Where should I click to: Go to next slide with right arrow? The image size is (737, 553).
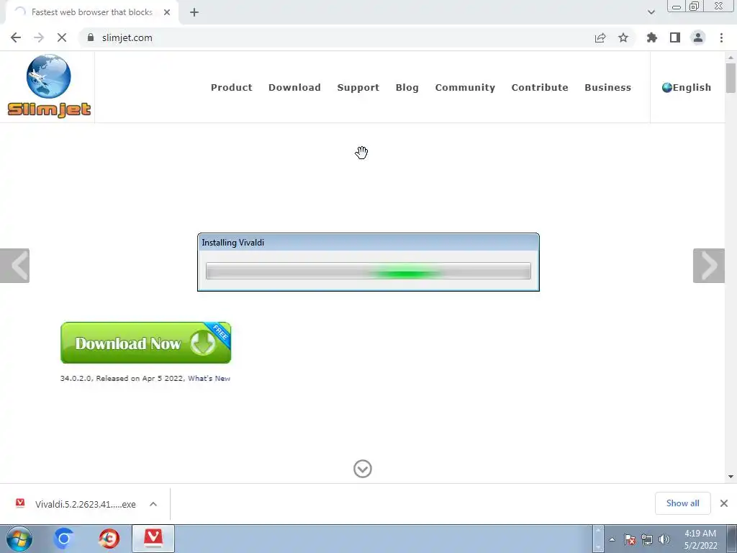[709, 266]
